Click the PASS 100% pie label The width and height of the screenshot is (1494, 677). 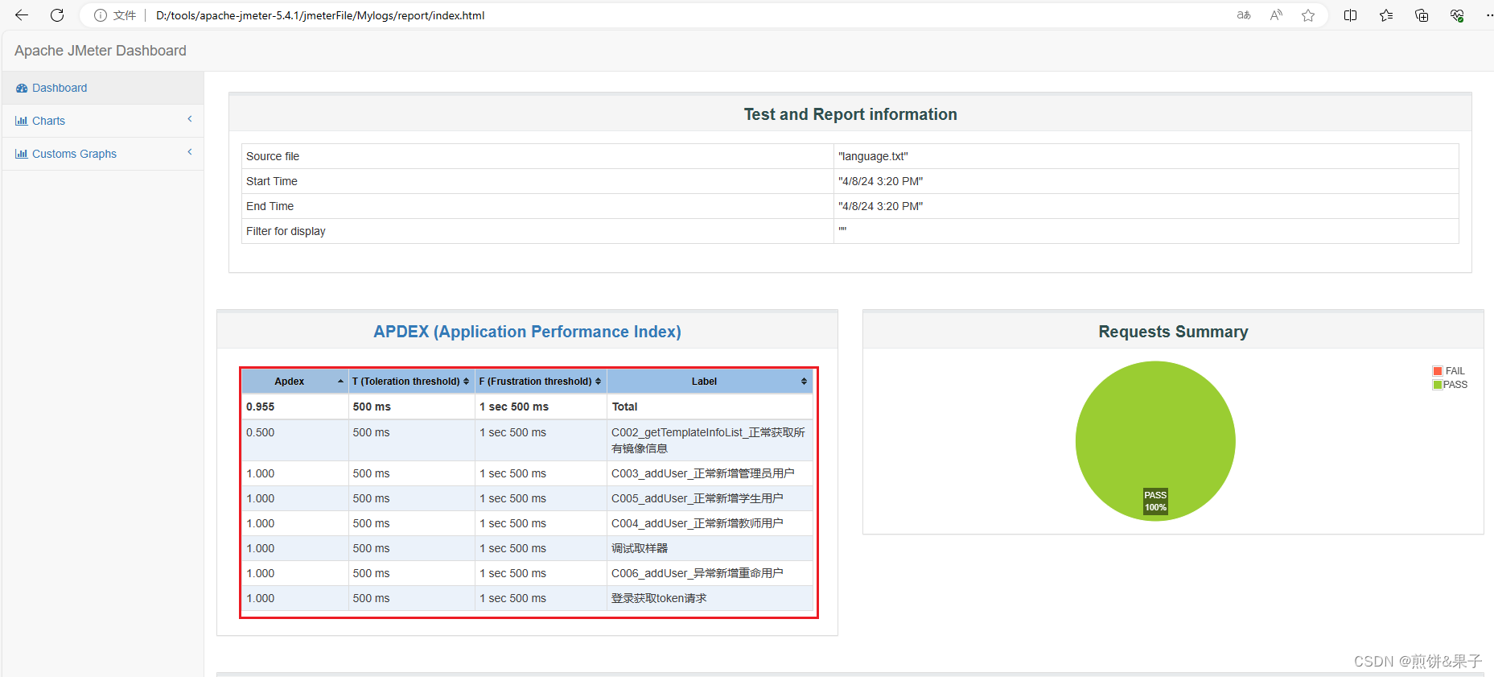[x=1155, y=501]
